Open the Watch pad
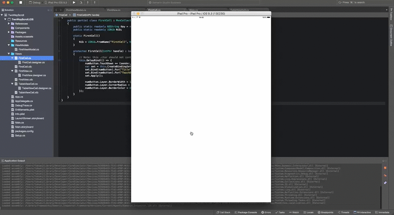The image size is (394, 215). (x=294, y=213)
